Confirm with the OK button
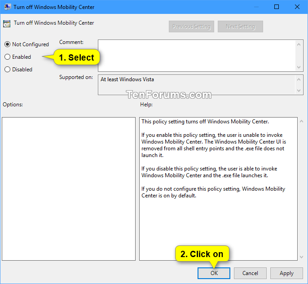 click(214, 273)
